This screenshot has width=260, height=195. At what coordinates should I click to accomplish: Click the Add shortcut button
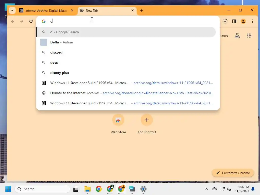coord(147,124)
